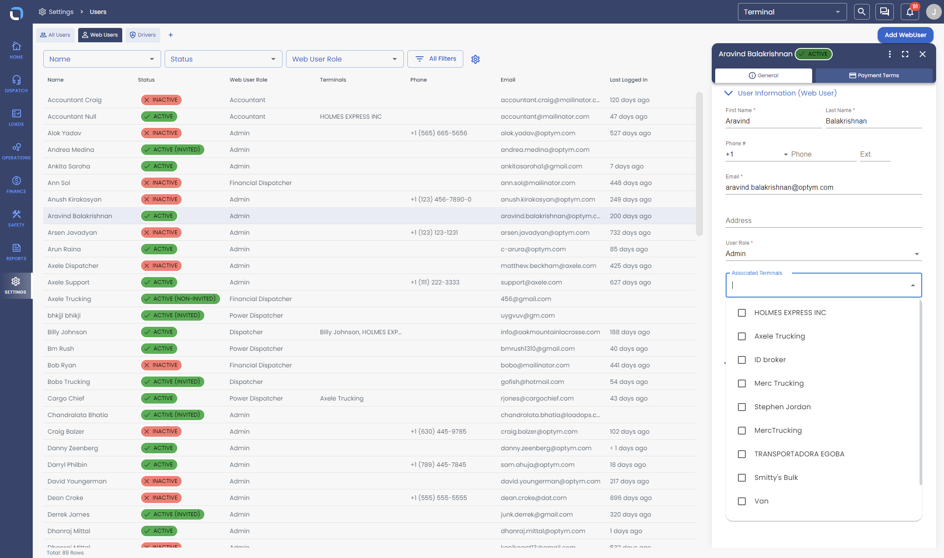The image size is (944, 558).
Task: Open table column settings gear
Action: coord(475,59)
